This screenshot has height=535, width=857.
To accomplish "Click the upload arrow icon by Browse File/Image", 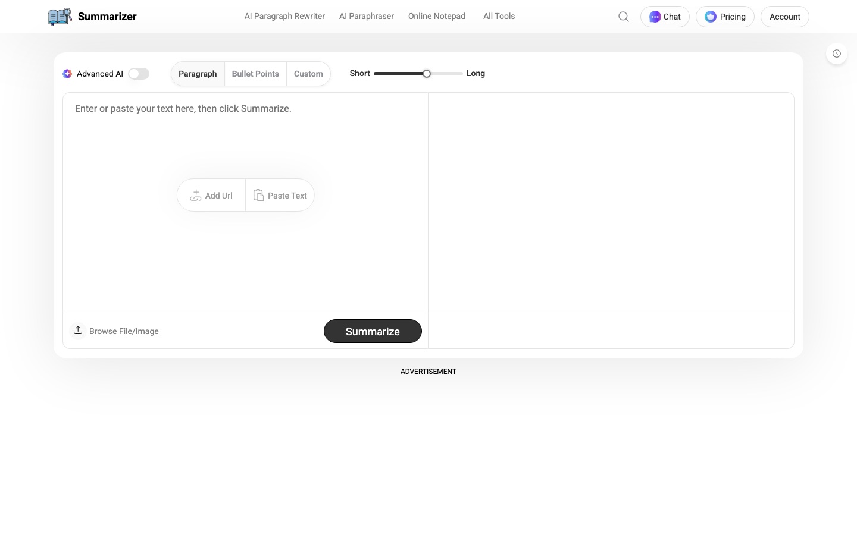I will pyautogui.click(x=78, y=330).
